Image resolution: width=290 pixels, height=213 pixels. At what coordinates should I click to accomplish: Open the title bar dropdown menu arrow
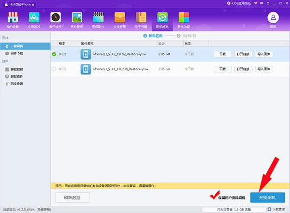point(268,3)
